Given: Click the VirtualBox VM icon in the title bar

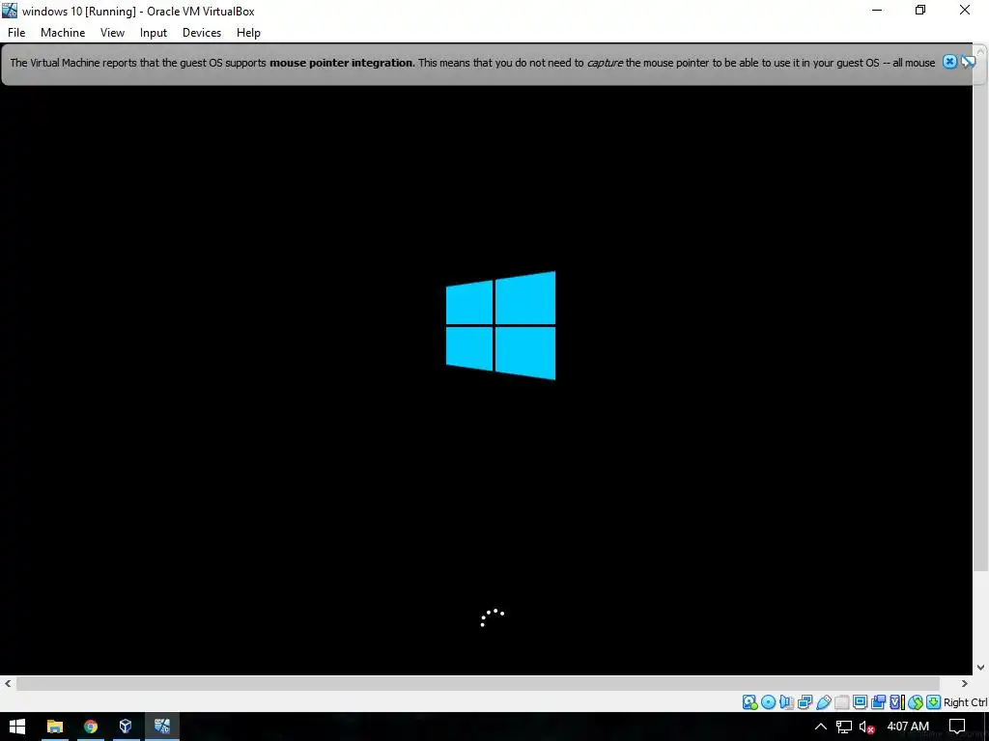Looking at the screenshot, I should [x=10, y=10].
